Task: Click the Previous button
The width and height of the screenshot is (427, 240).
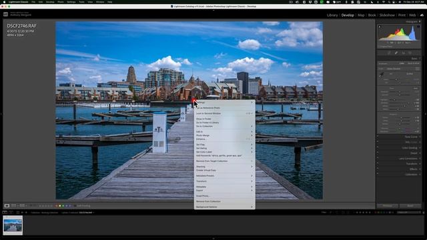Action: click(388, 206)
